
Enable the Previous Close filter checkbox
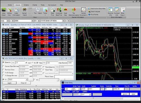(x=3, y=70)
